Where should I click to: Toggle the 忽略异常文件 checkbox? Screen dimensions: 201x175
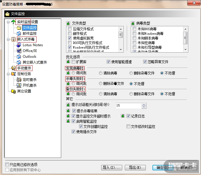coord(145,62)
